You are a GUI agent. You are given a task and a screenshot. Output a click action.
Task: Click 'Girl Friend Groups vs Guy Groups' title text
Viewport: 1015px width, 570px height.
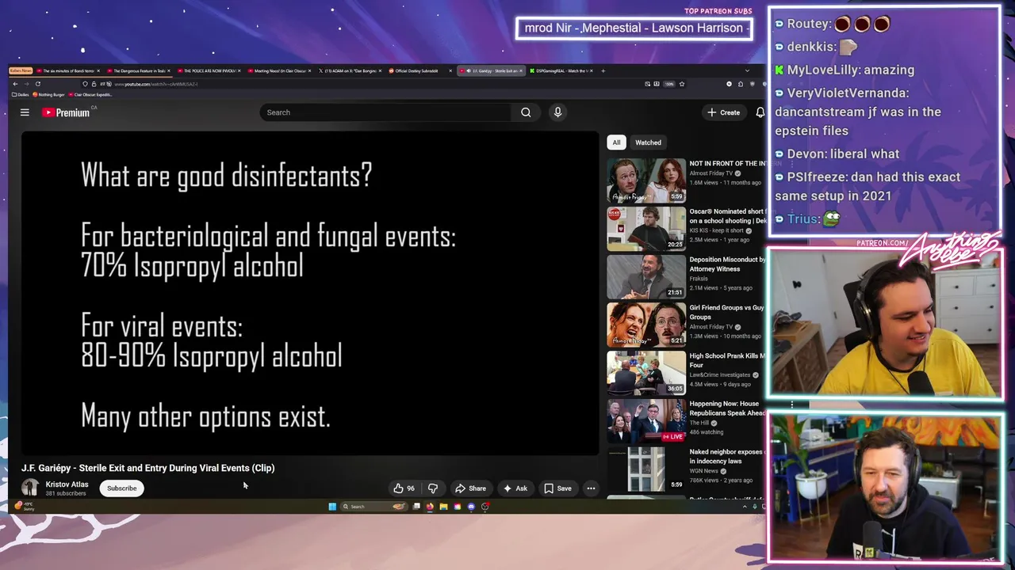727,312
